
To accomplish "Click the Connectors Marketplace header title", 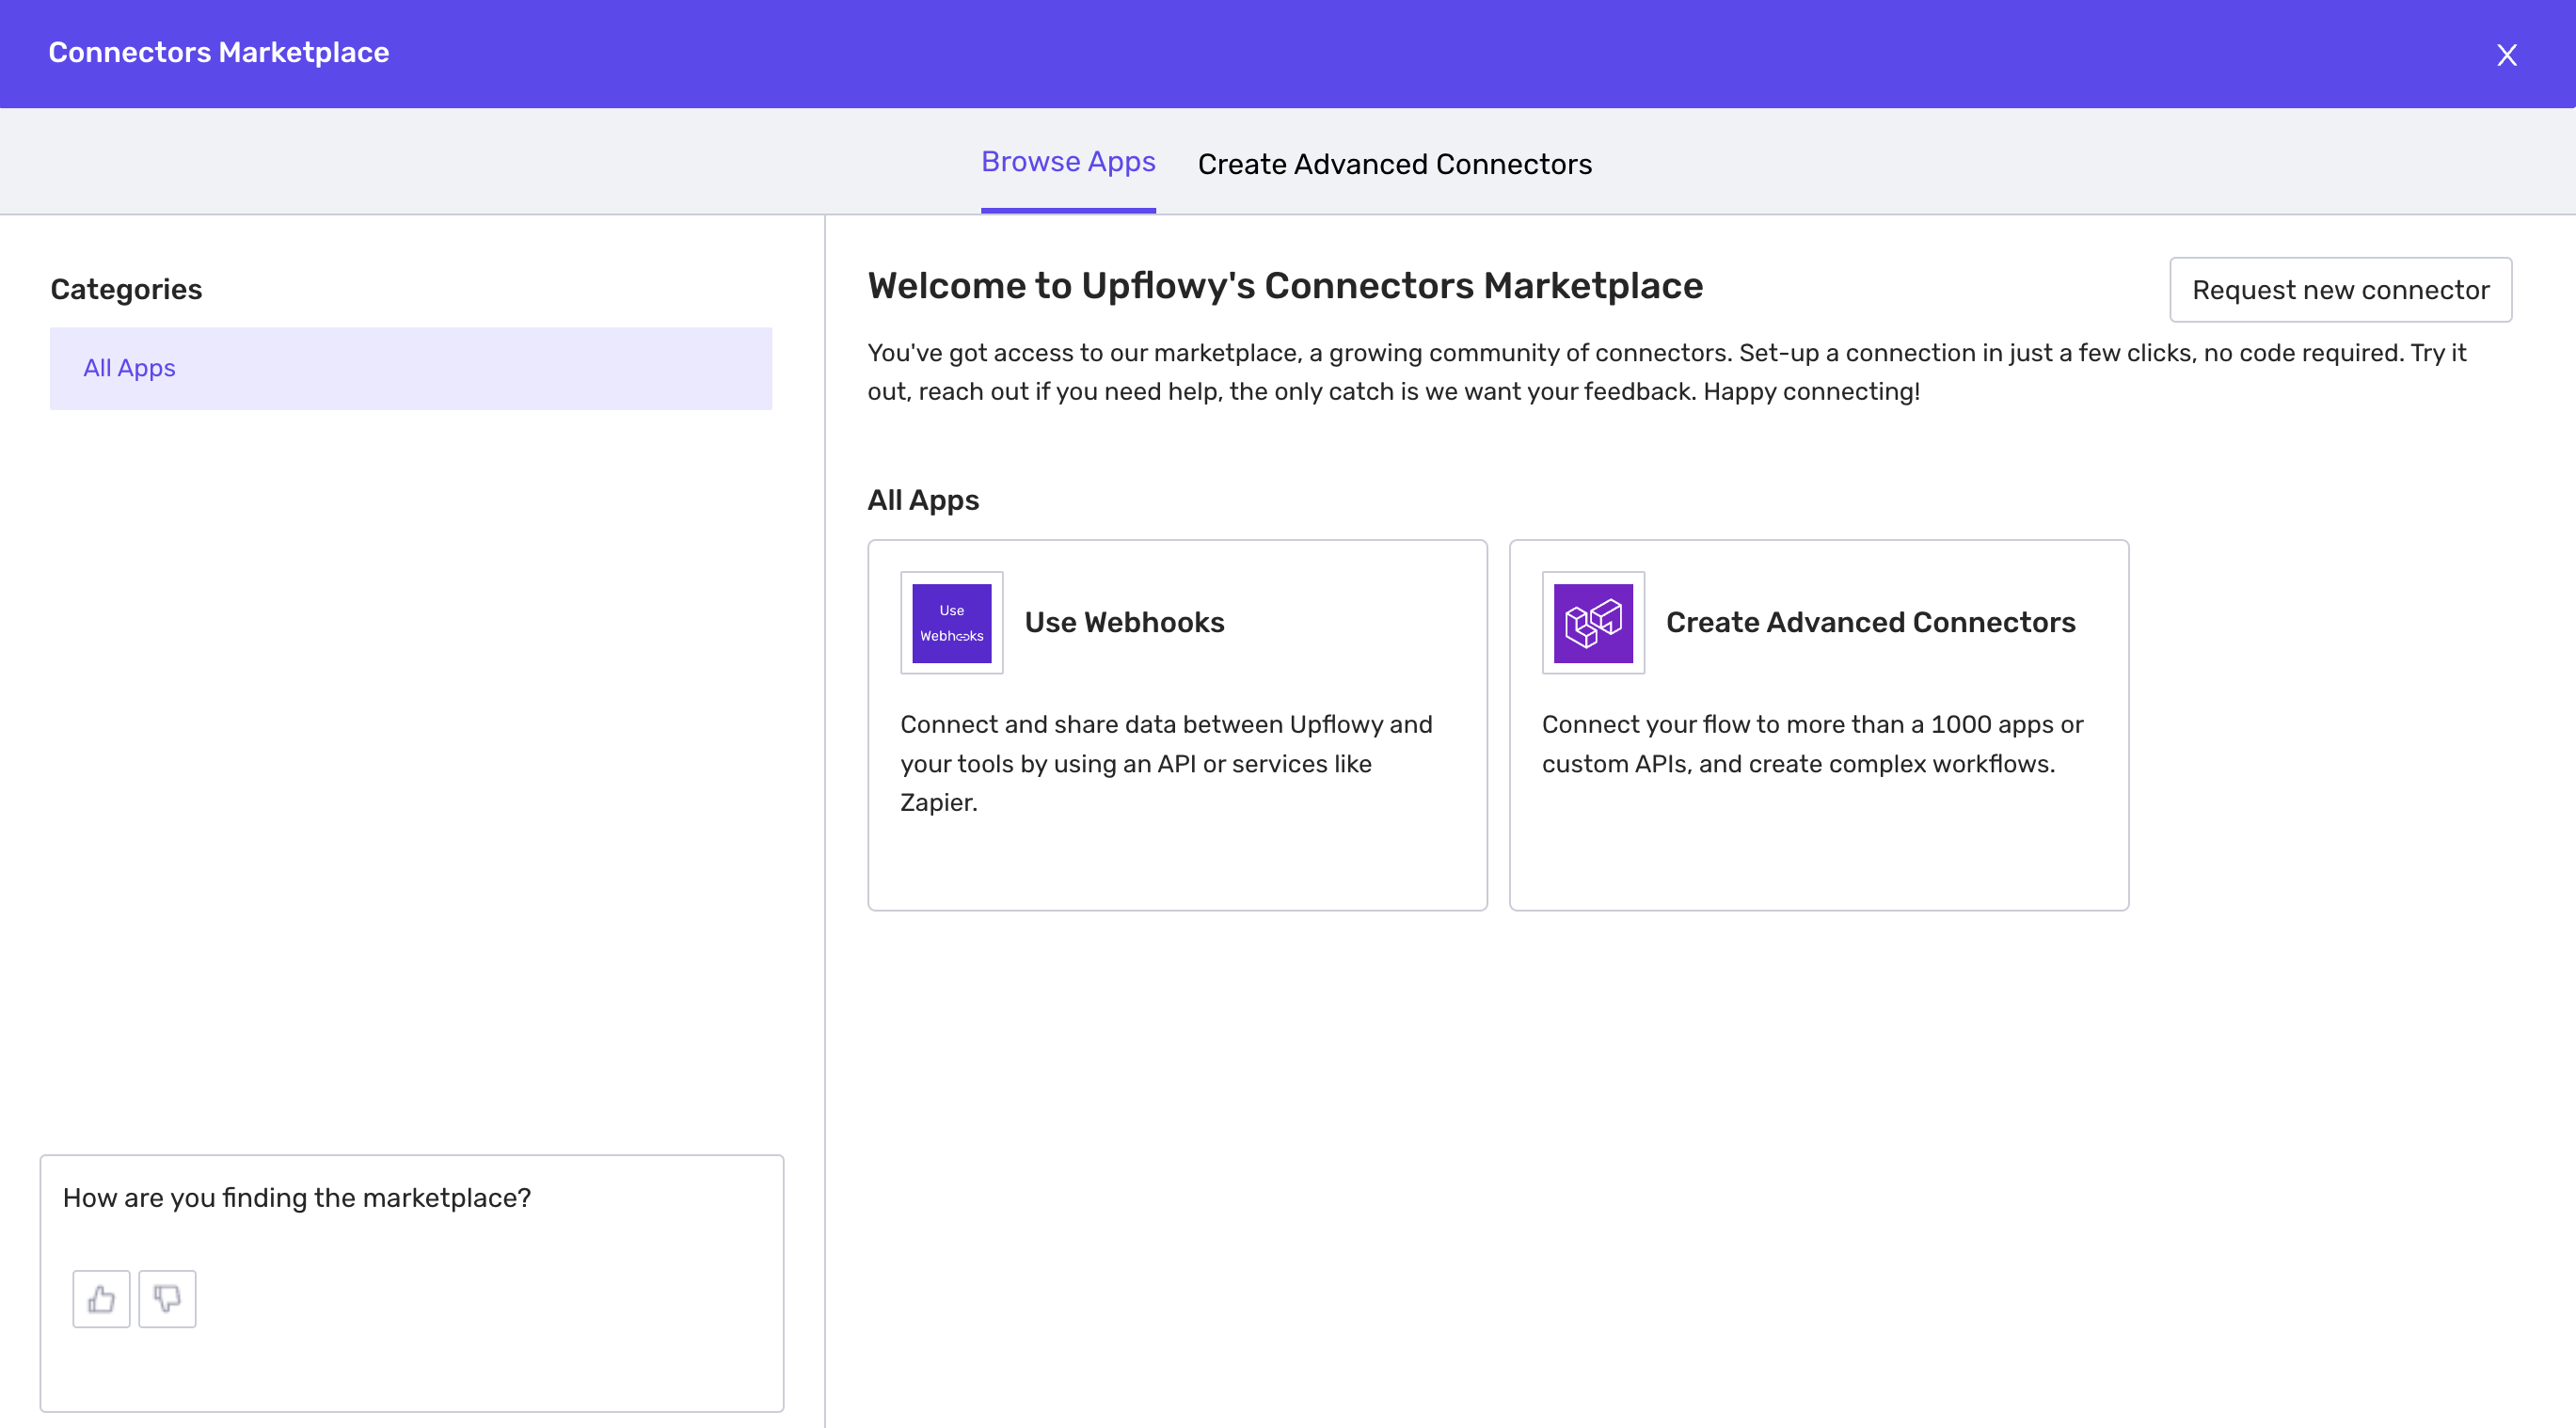I will coord(219,52).
